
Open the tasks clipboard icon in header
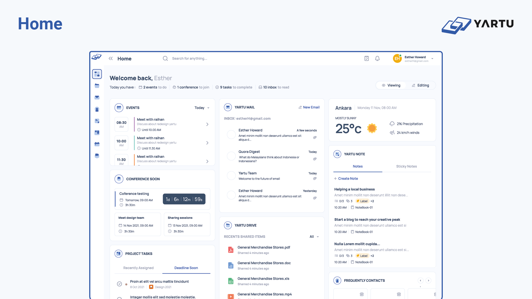point(367,58)
